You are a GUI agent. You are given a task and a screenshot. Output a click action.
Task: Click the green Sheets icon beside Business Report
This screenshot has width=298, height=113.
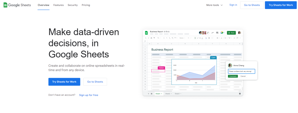point(146,33)
